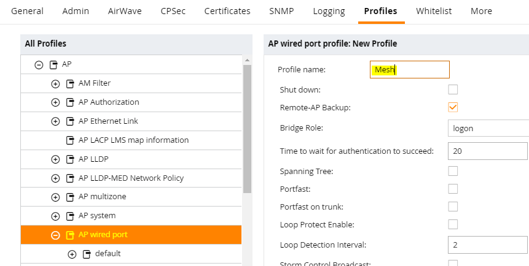Select the AP LLDP tree row

pyautogui.click(x=131, y=159)
